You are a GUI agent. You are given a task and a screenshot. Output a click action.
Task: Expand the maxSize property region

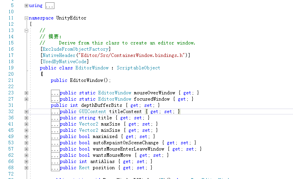[26, 124]
